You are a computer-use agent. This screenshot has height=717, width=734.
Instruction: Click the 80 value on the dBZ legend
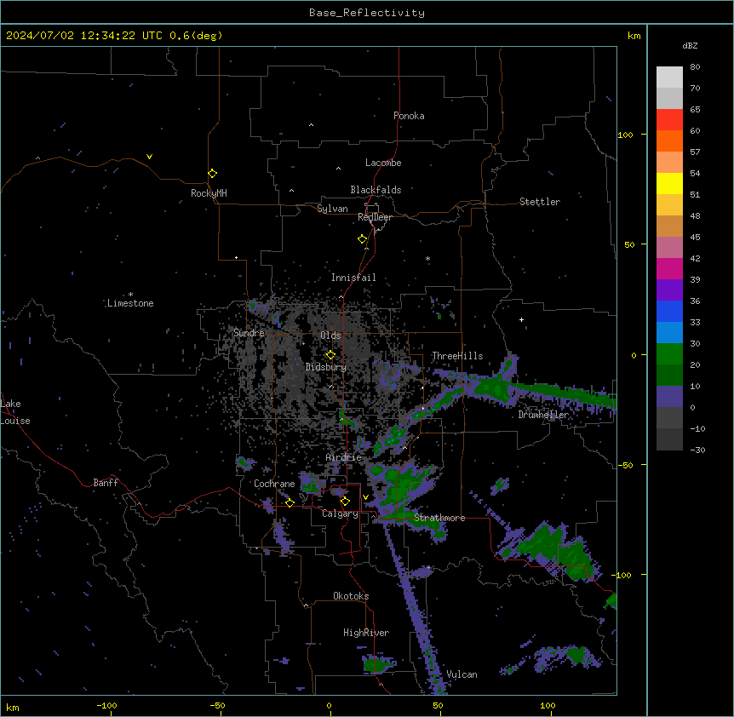pyautogui.click(x=695, y=67)
